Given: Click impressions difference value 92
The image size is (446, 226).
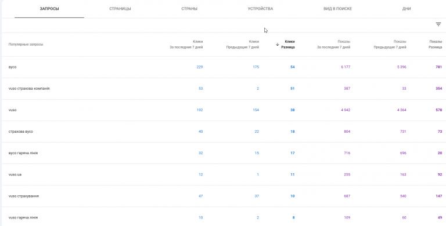Looking at the screenshot, I should 440,174.
